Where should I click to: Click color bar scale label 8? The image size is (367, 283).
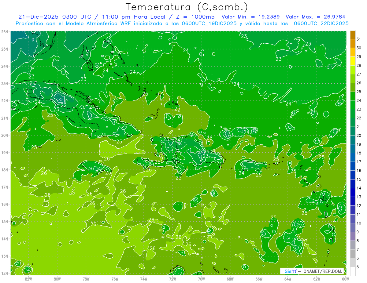(x=358, y=241)
